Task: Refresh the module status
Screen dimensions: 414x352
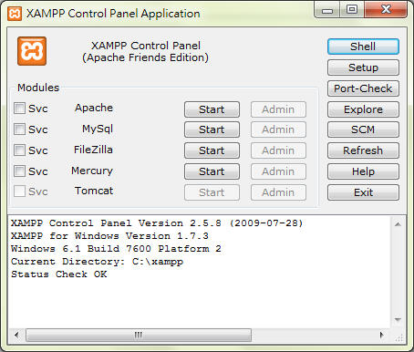Action: pyautogui.click(x=363, y=150)
